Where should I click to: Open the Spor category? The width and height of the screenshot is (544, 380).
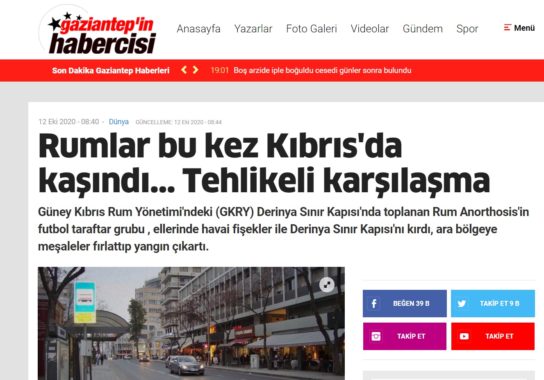[x=467, y=29]
